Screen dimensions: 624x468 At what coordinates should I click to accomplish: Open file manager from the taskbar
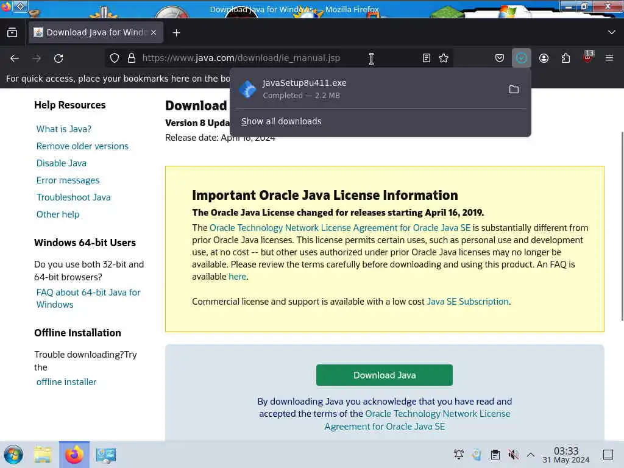pos(43,455)
